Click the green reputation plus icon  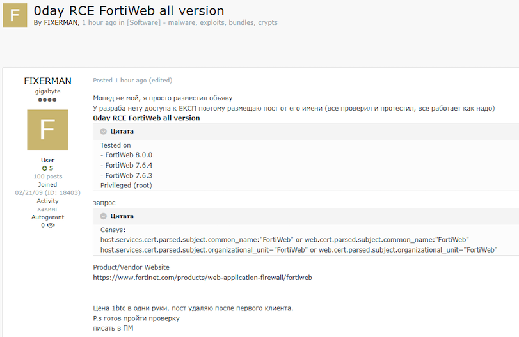pos(44,168)
